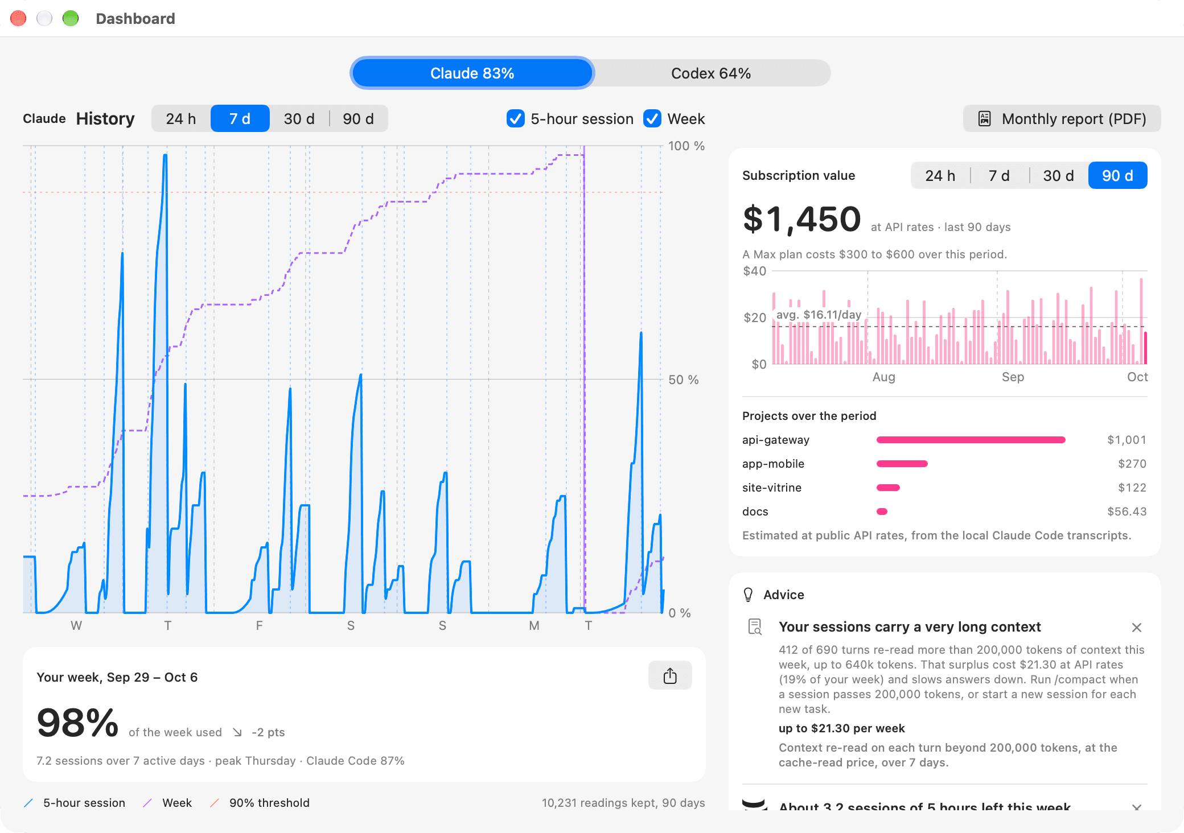Click the highlighted last bar in the daily cost chart
This screenshot has height=833, width=1184.
click(1145, 348)
